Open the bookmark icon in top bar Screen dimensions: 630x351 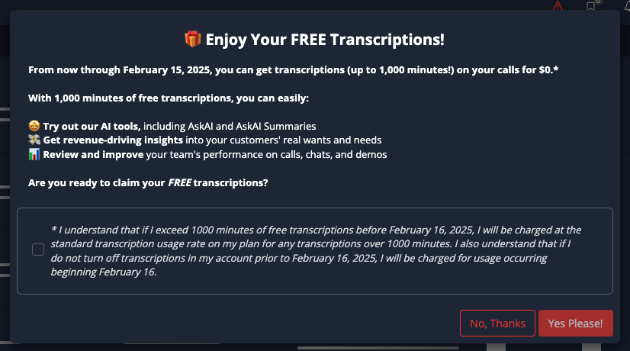(590, 7)
